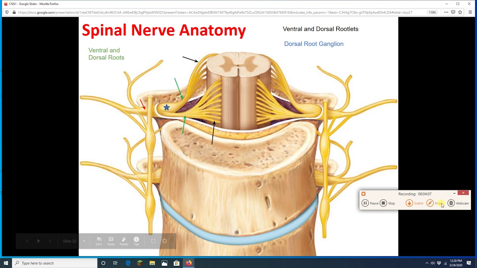Toggle the Webcam in the recorder widget
This screenshot has height=268, width=477.
pyautogui.click(x=458, y=203)
